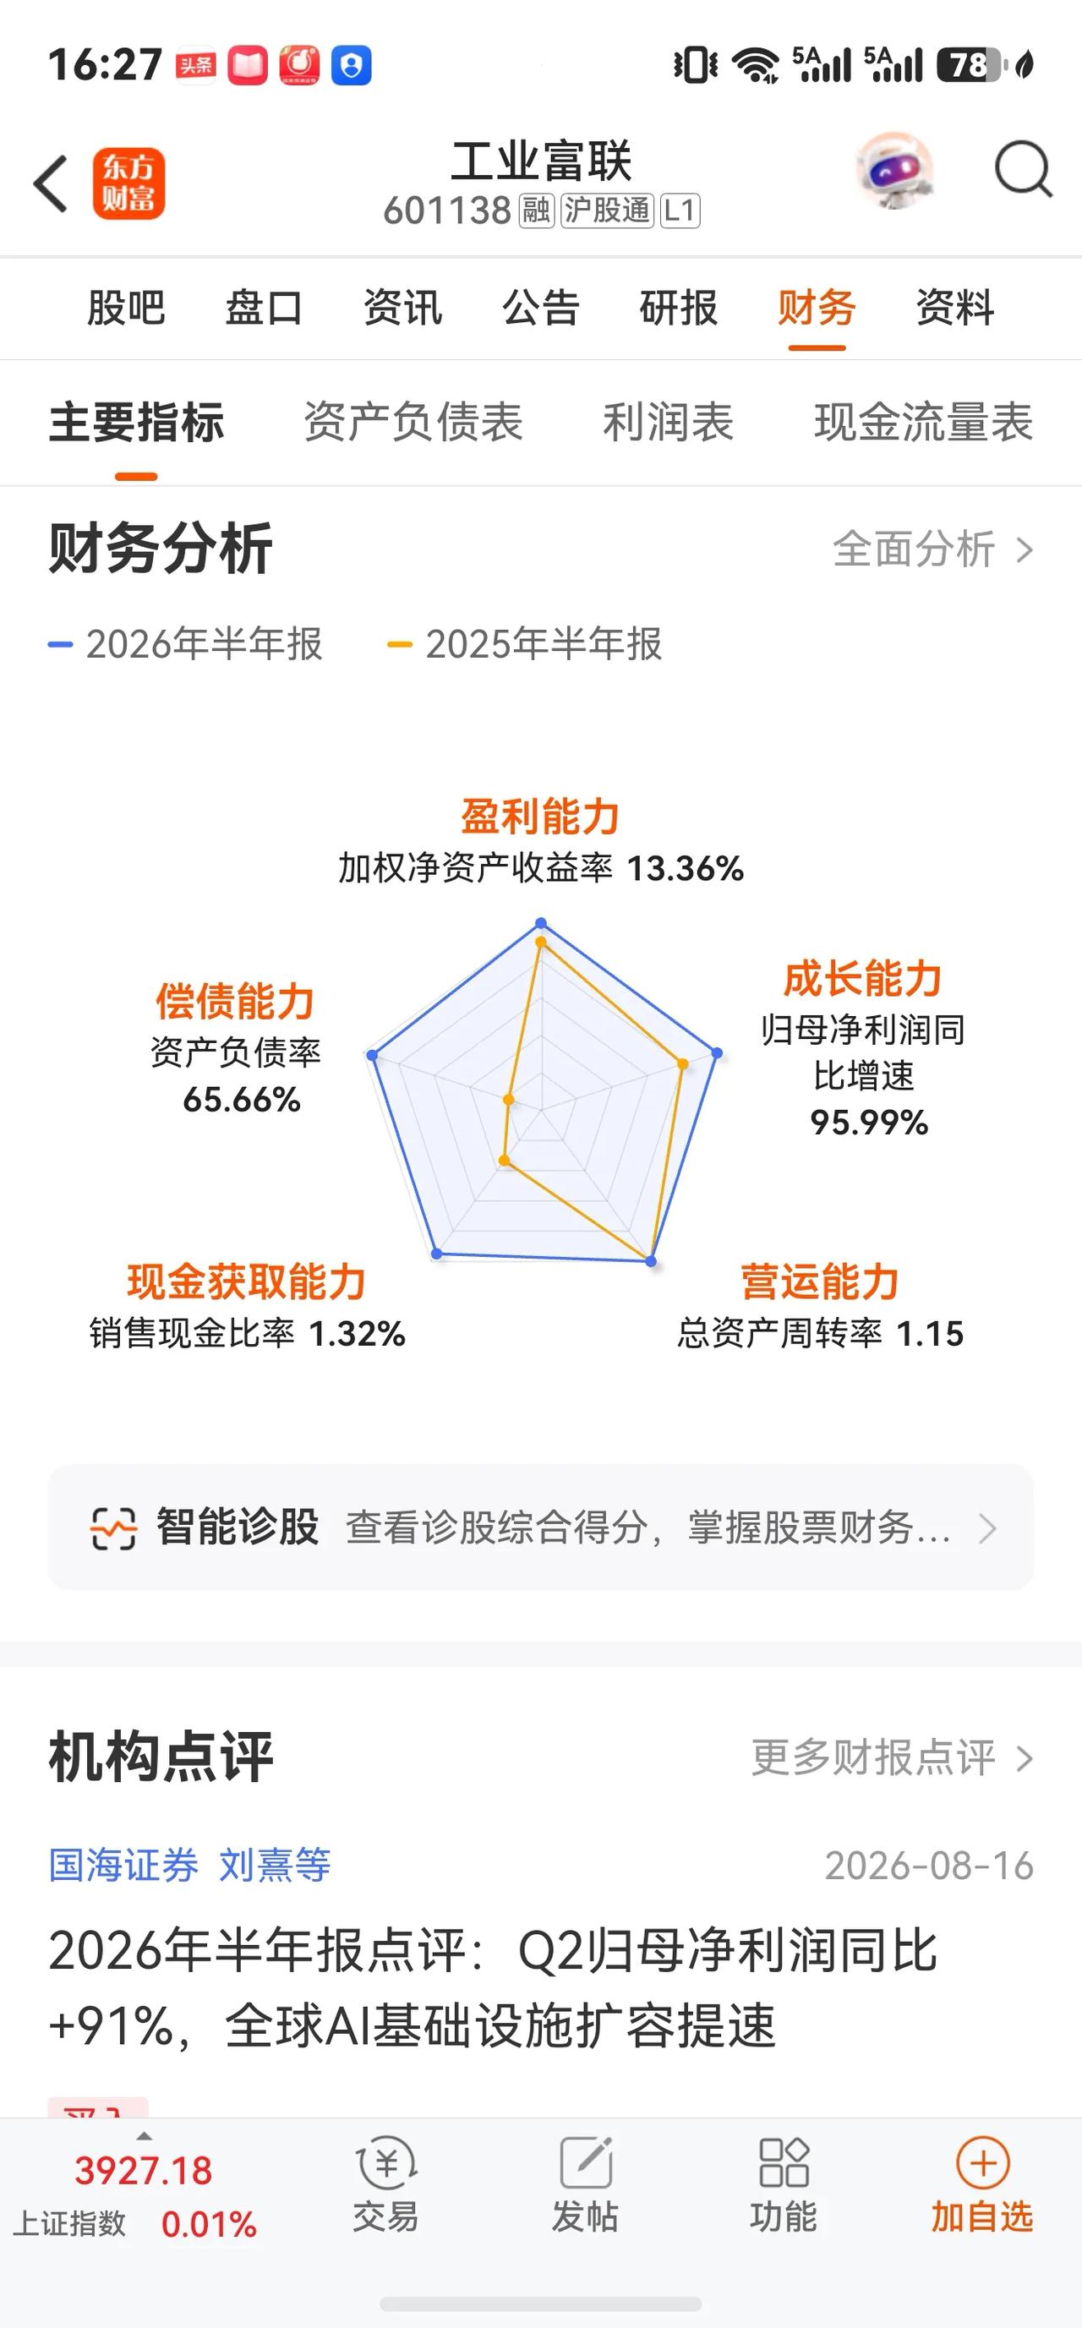The height and width of the screenshot is (2328, 1082).
Task: Open the 东方财富 logo icon
Action: point(128,183)
